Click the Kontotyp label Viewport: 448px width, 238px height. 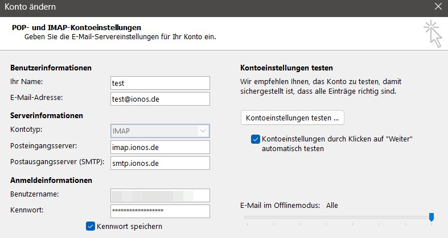tap(26, 130)
